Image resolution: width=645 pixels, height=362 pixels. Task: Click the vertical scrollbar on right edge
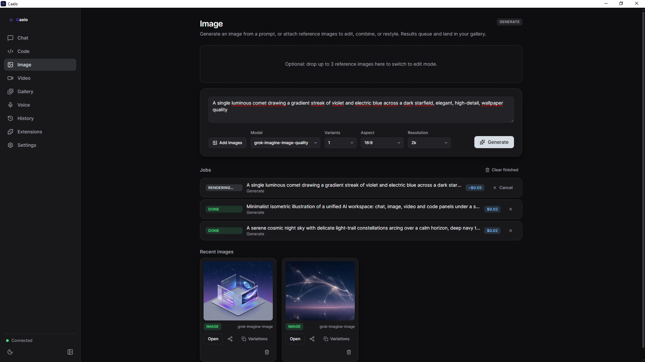(x=643, y=181)
